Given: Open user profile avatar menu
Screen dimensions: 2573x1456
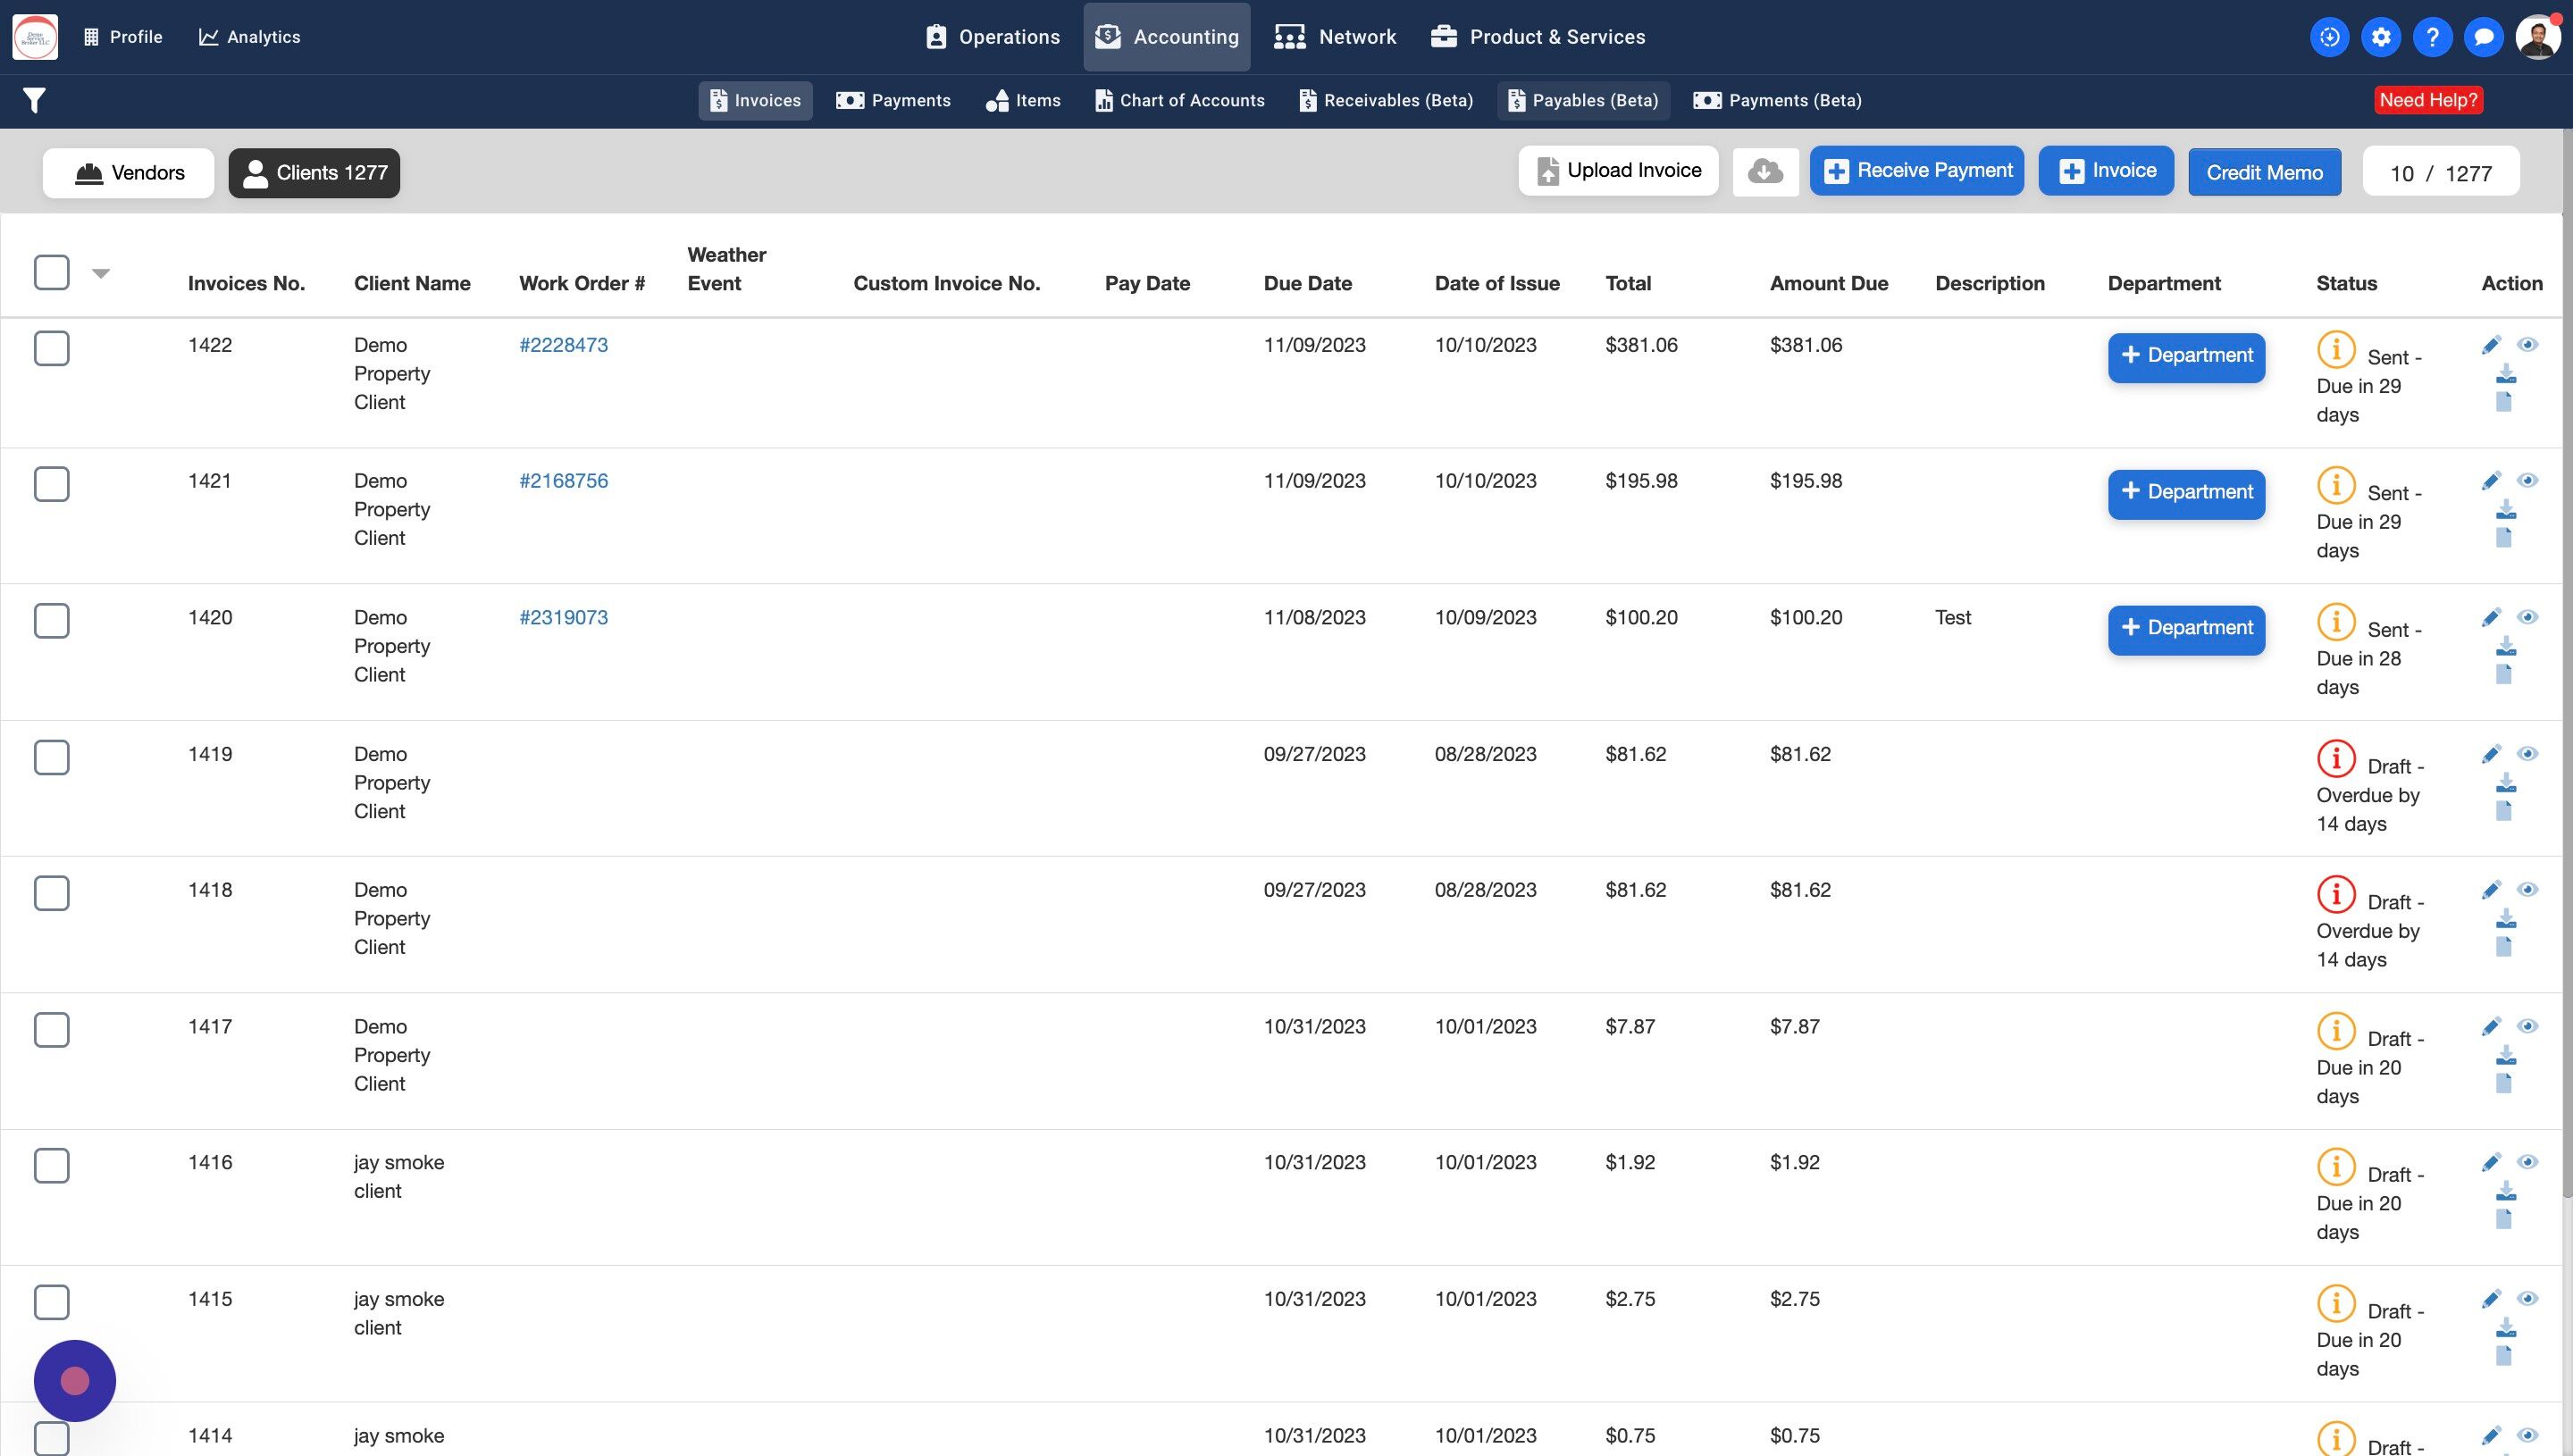Looking at the screenshot, I should click(x=2537, y=37).
